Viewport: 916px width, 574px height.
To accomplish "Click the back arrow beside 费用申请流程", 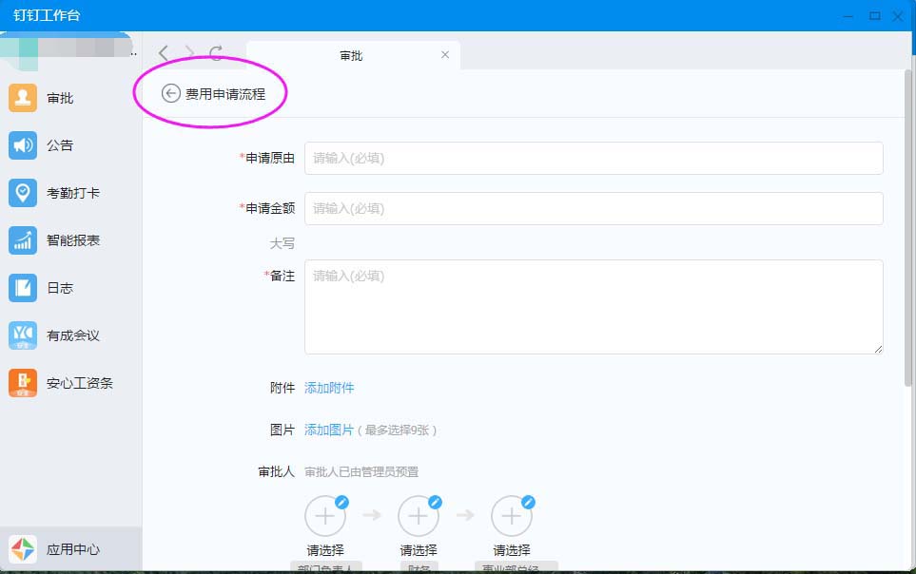I will [171, 93].
